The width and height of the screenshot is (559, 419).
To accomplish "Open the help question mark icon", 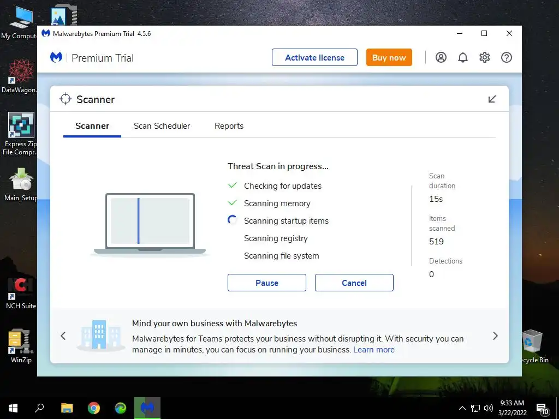I will tap(506, 57).
